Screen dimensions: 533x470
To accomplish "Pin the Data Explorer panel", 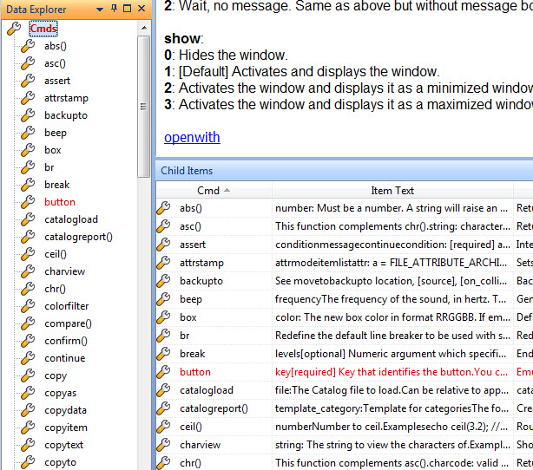I will click(x=114, y=9).
